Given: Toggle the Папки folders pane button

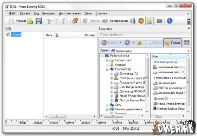Looking at the screenshot, I should 172,43.
